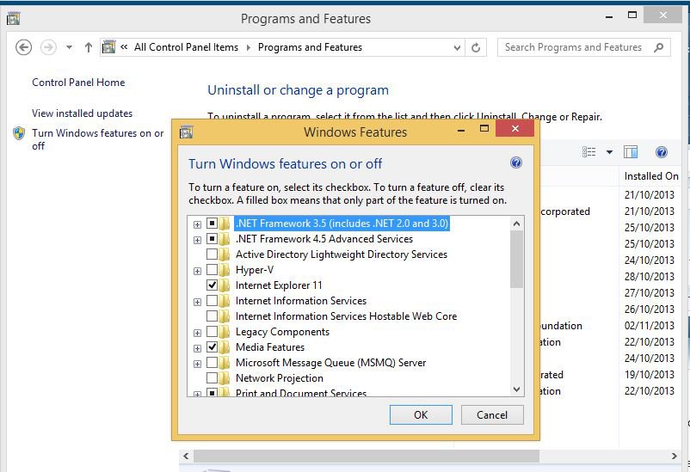Uncheck the Internet Explorer 11 checkbox
This screenshot has height=472, width=690.
pos(212,285)
